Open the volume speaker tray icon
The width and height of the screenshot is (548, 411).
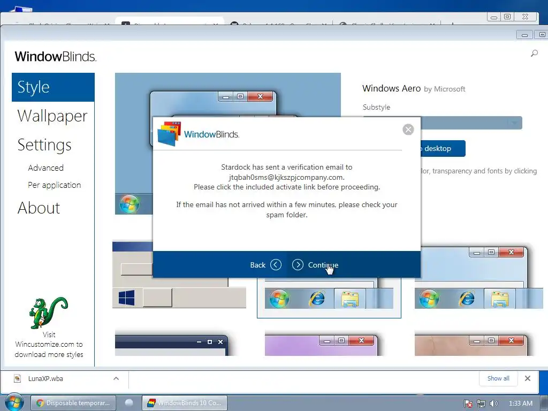coord(493,404)
